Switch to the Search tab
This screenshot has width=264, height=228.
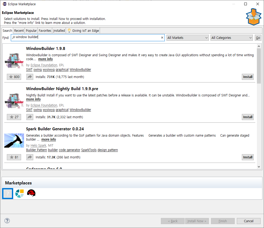tap(7, 30)
